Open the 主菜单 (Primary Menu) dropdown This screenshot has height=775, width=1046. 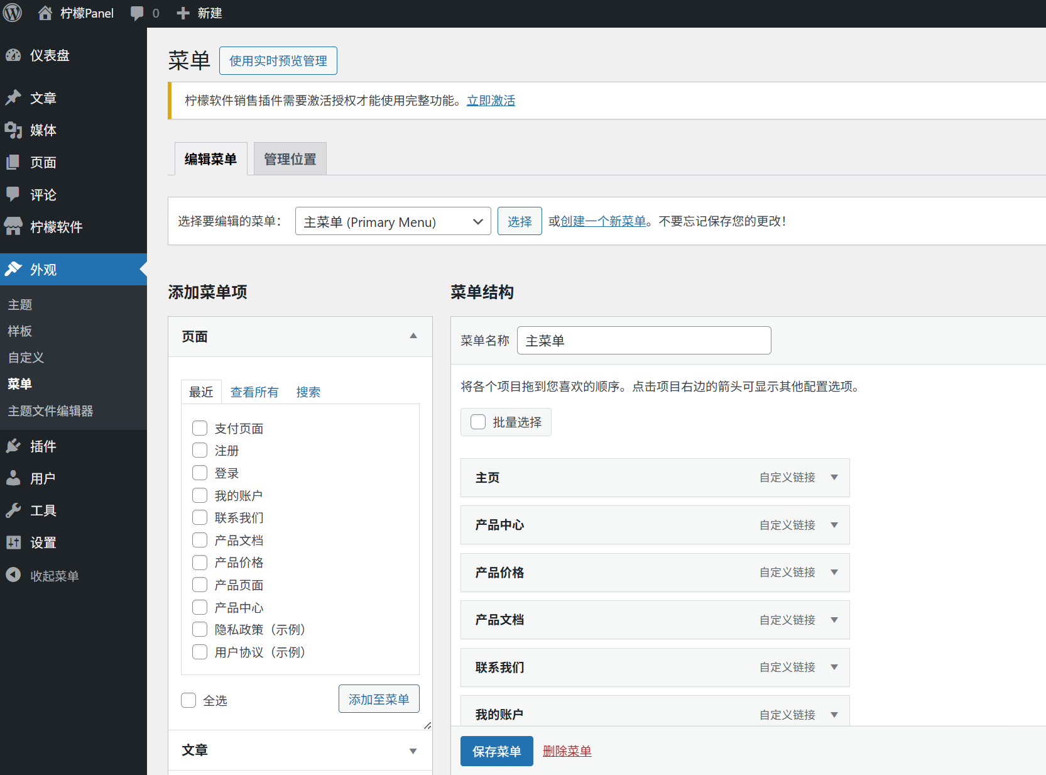pyautogui.click(x=393, y=221)
